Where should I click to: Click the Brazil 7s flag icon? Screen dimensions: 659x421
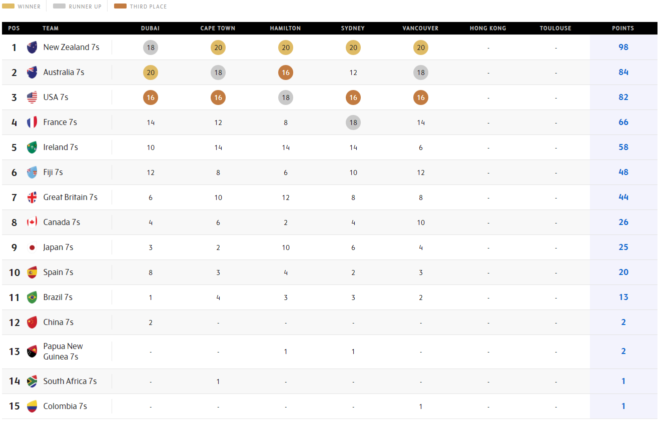click(x=32, y=297)
